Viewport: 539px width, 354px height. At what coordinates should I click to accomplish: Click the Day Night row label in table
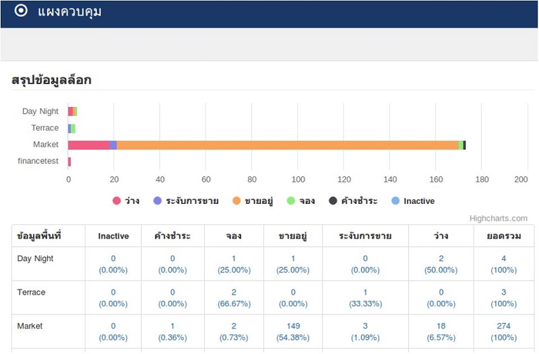pyautogui.click(x=35, y=258)
